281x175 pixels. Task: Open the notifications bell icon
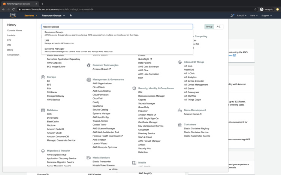pyautogui.click(x=232, y=16)
